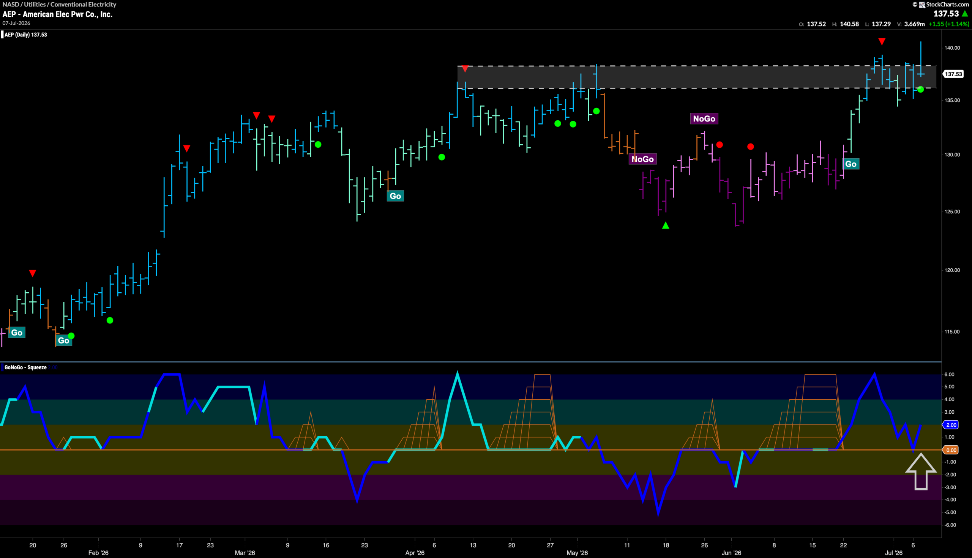Click the 'GoNoGo - Squeeze' panel label
972x558 pixels.
(x=25, y=367)
